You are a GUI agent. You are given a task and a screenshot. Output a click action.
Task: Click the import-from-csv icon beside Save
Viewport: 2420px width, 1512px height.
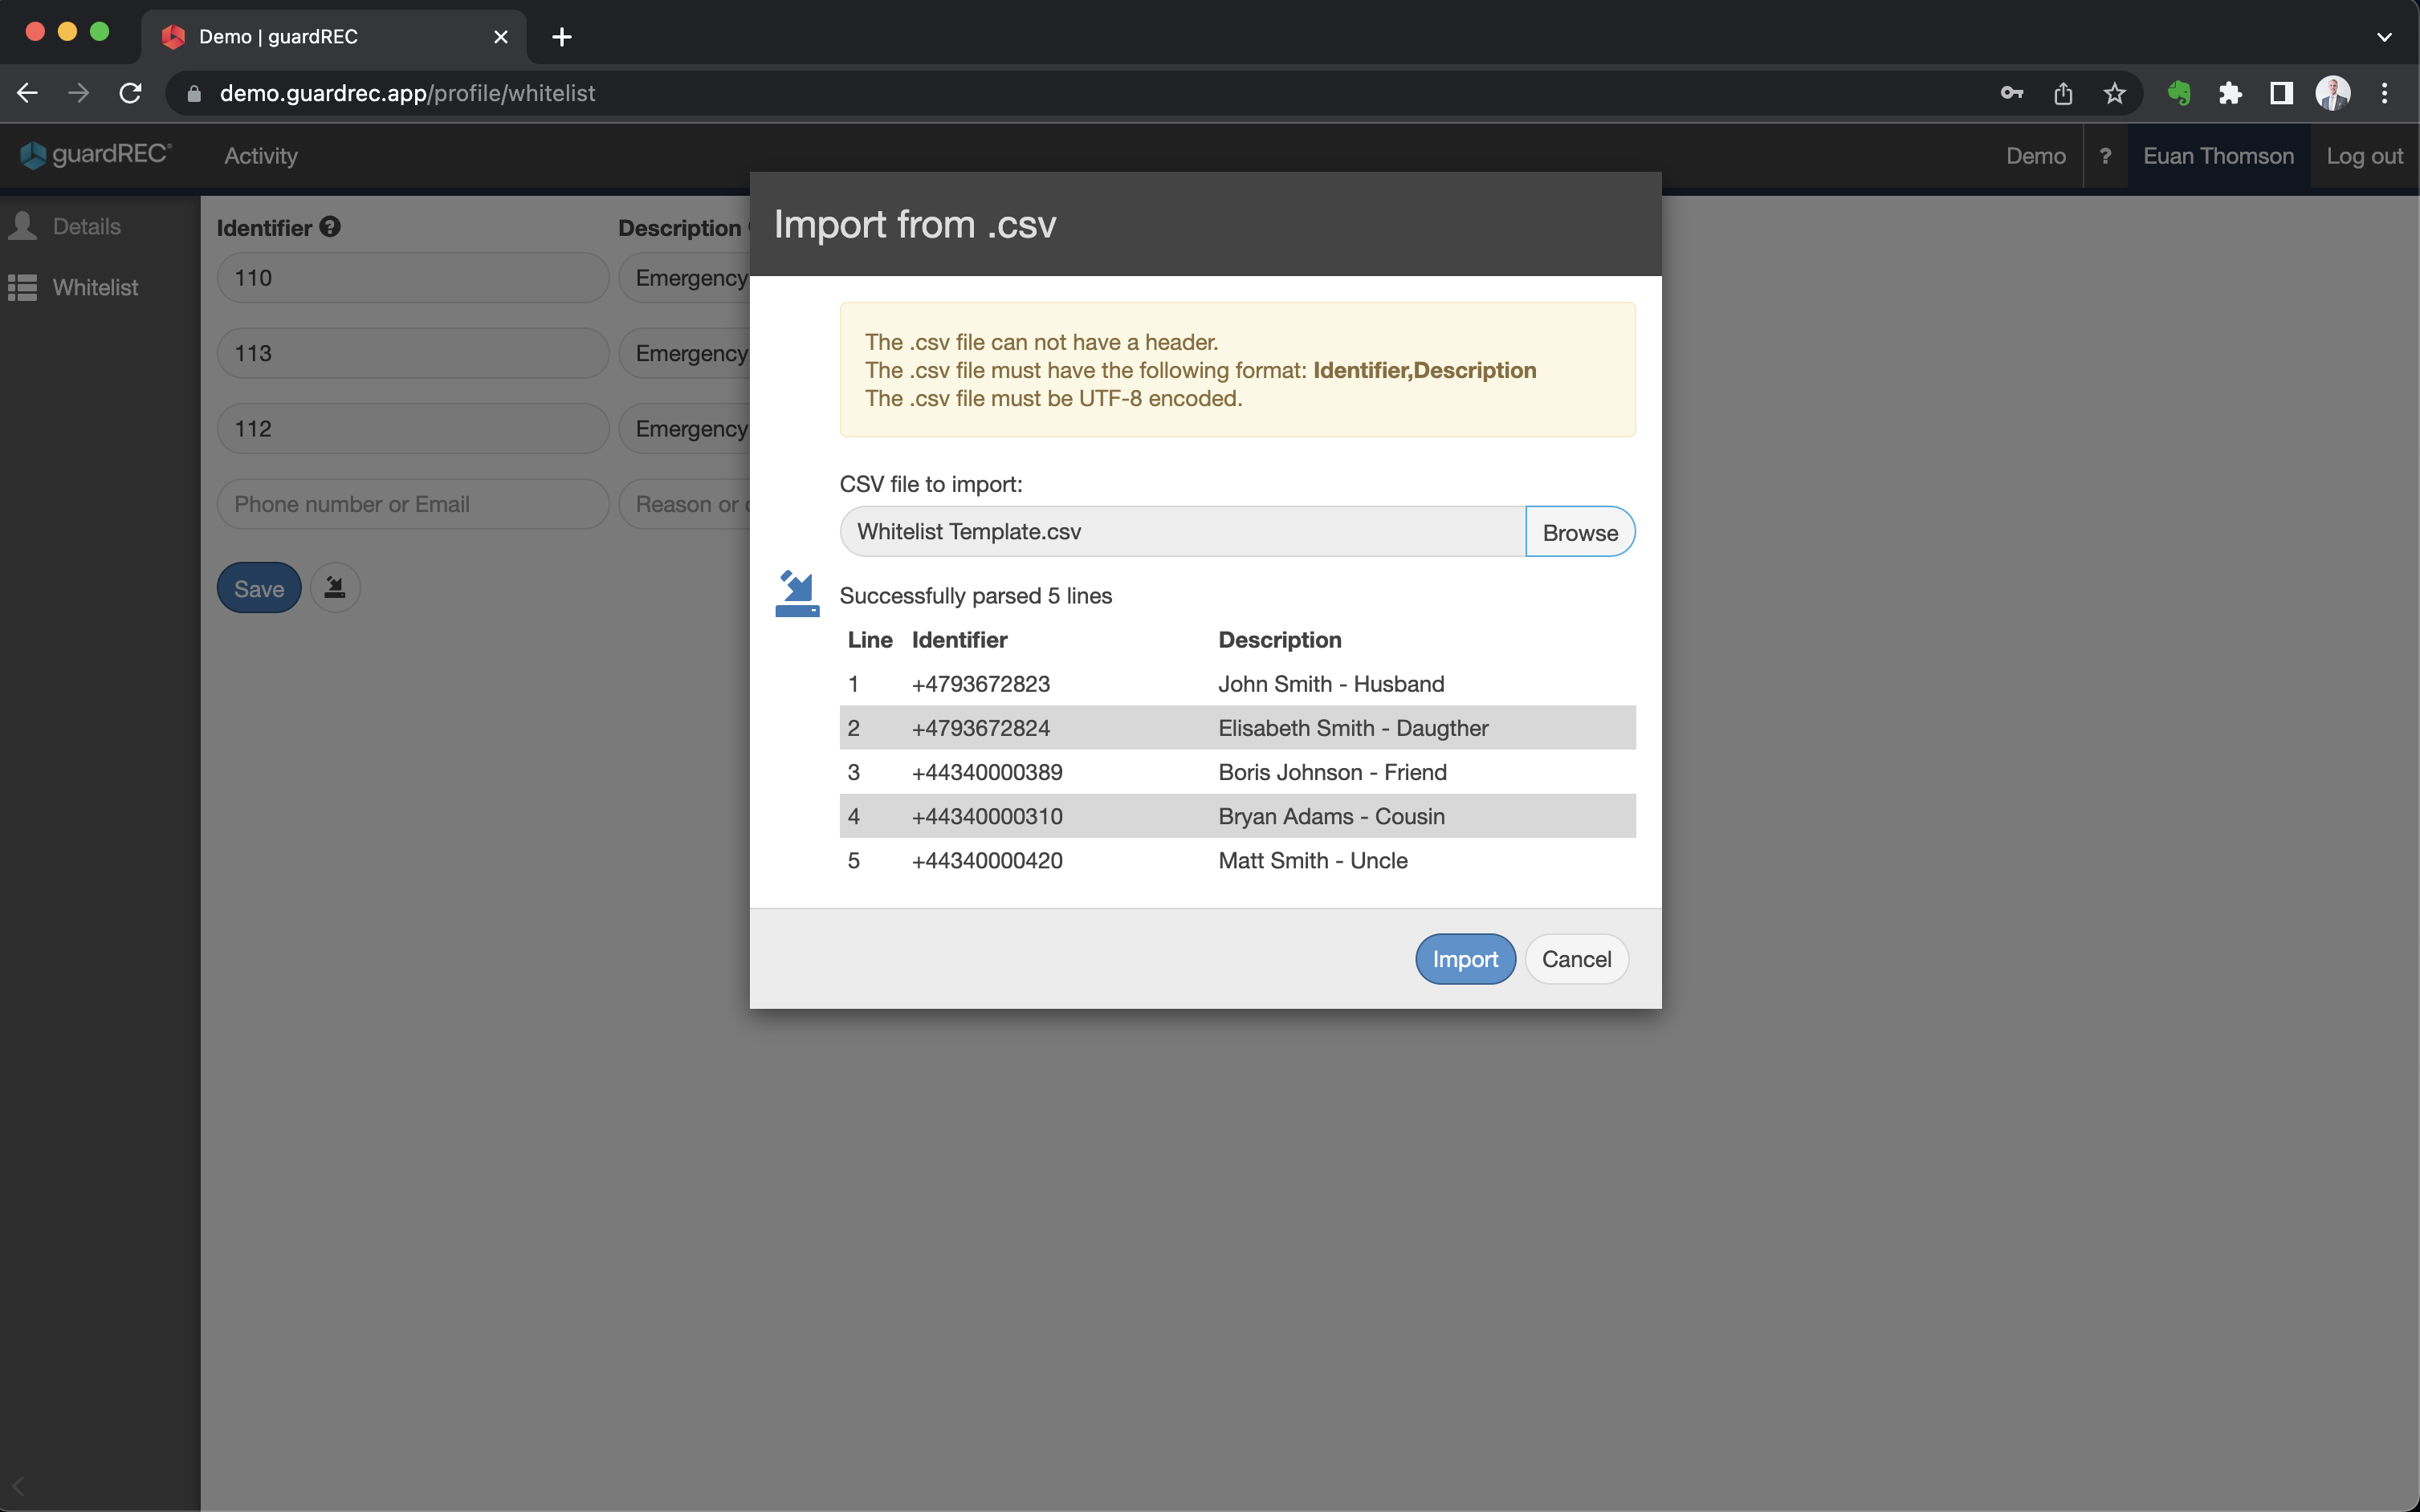point(335,588)
